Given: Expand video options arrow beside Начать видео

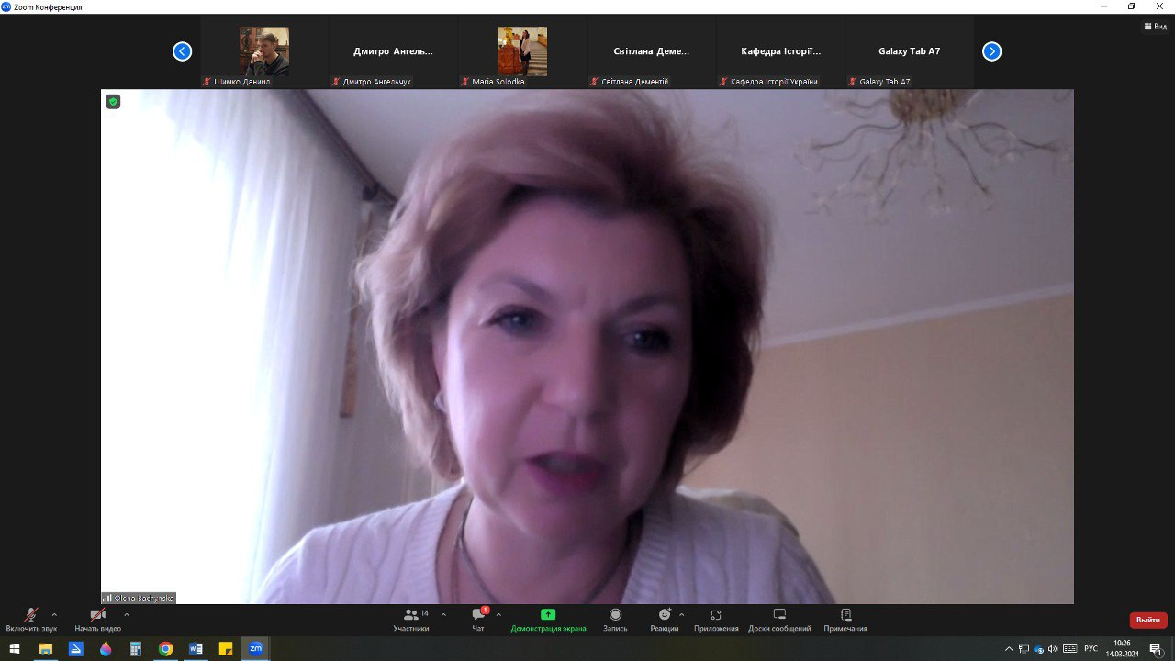Looking at the screenshot, I should (x=126, y=615).
